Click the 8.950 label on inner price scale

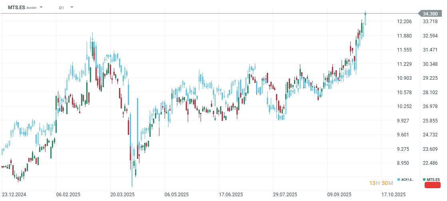[405, 163]
